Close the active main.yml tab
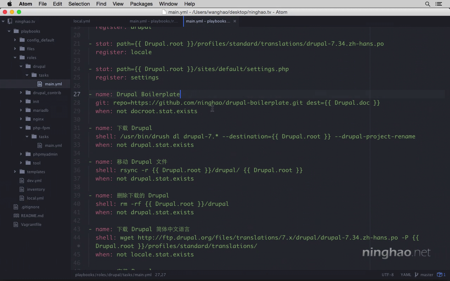 (235, 21)
